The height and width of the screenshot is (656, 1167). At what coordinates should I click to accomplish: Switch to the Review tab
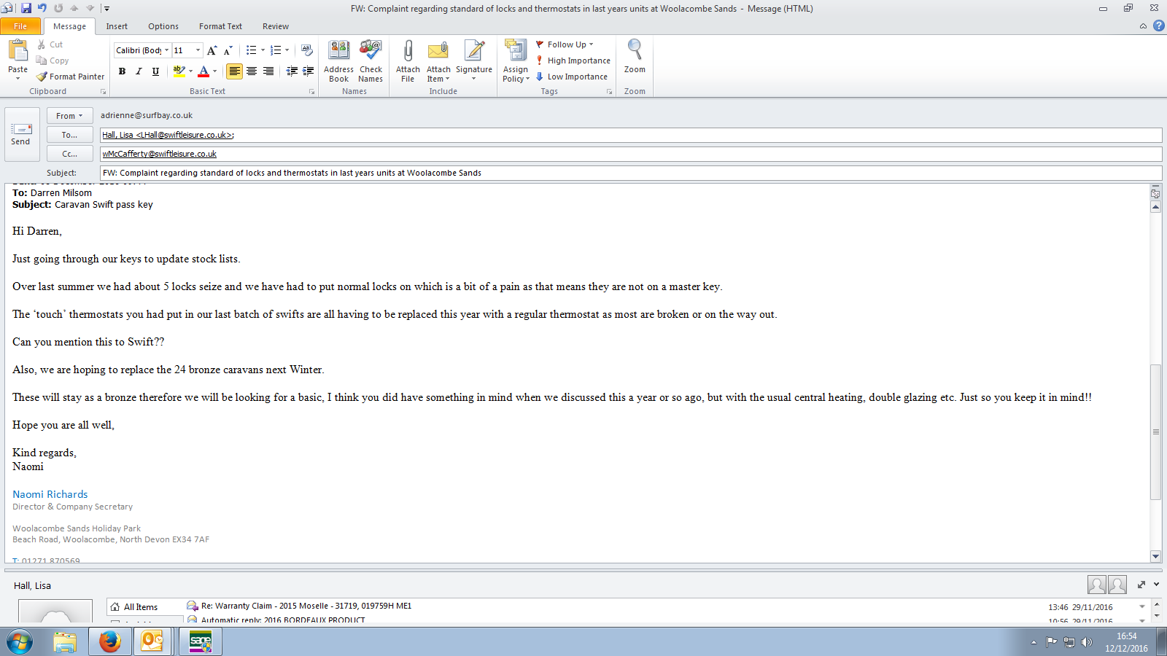click(x=276, y=26)
